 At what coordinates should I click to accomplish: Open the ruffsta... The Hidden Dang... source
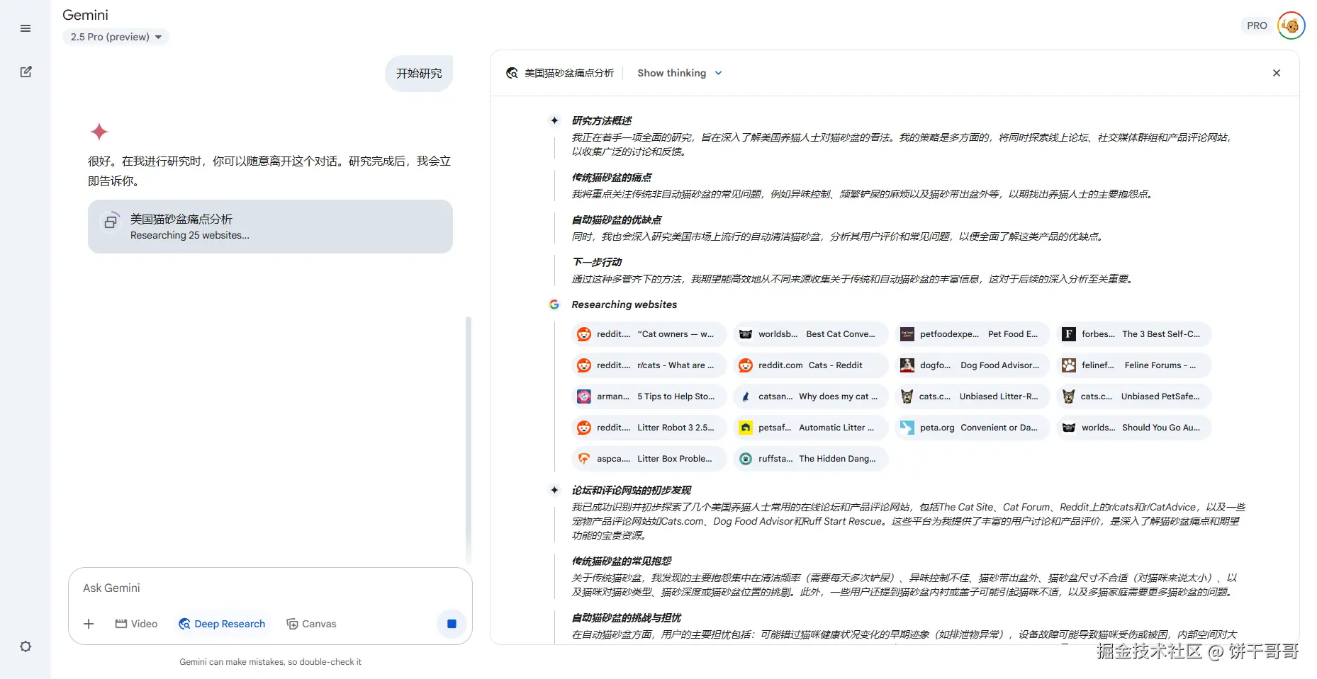click(810, 459)
